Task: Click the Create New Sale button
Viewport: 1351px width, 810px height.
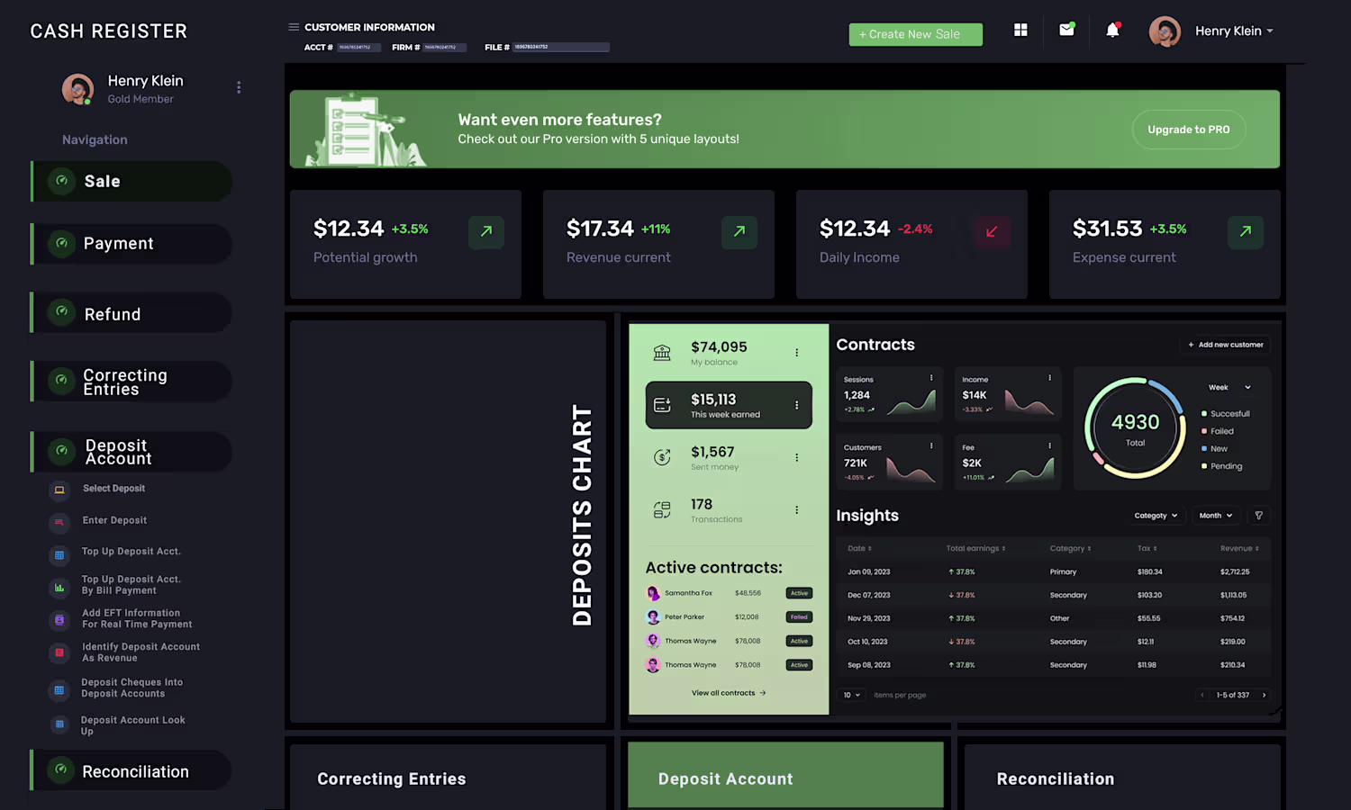Action: [916, 34]
